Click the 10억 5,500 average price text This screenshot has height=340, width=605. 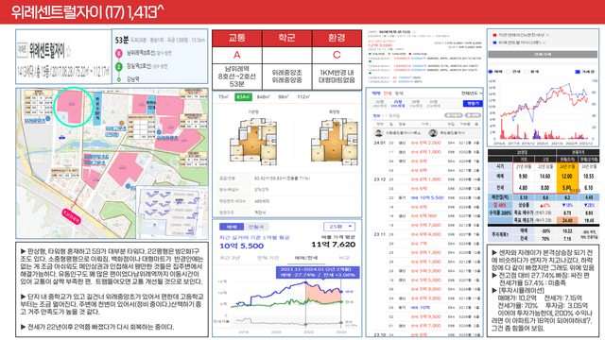[241, 246]
